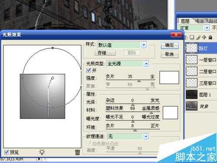Toggle the 开 light-on checkbox
The width and height of the screenshot is (217, 163).
(x=89, y=70)
